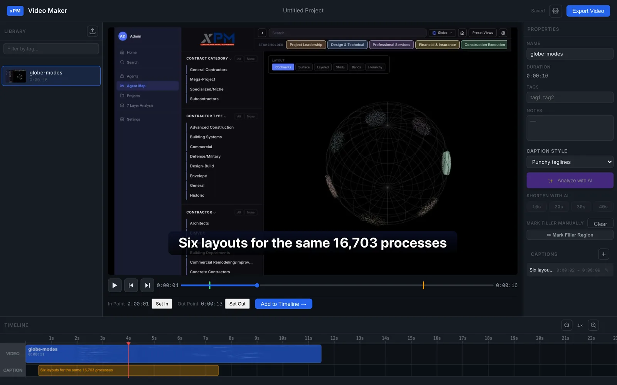This screenshot has height=385, width=617.
Task: Shorten to 40s with AI
Action: 604,207
